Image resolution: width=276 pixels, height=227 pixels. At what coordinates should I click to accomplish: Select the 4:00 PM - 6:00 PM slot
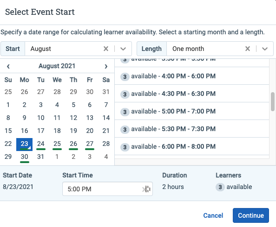192,76
